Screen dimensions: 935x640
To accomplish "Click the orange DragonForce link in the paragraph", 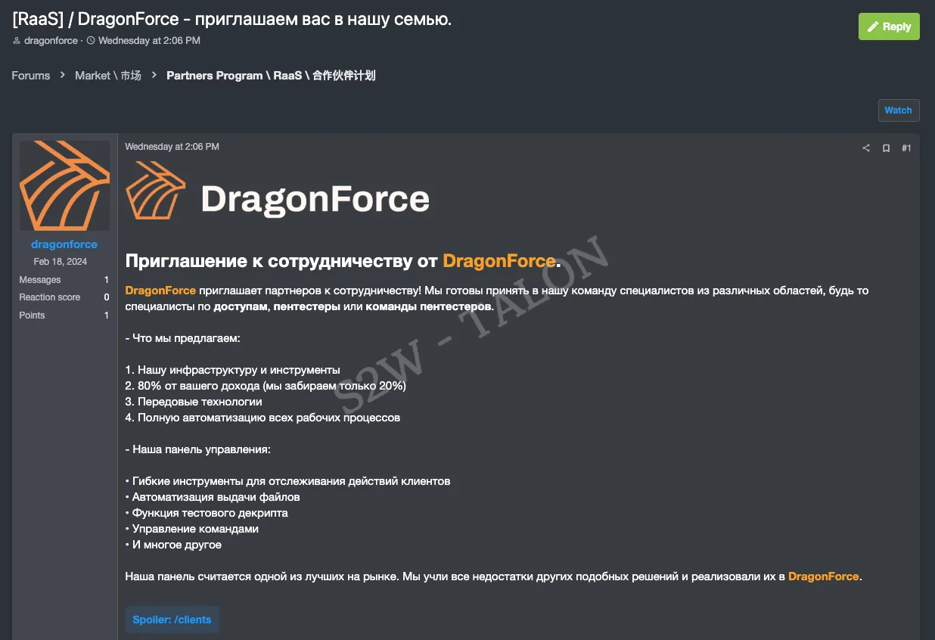I will point(160,290).
